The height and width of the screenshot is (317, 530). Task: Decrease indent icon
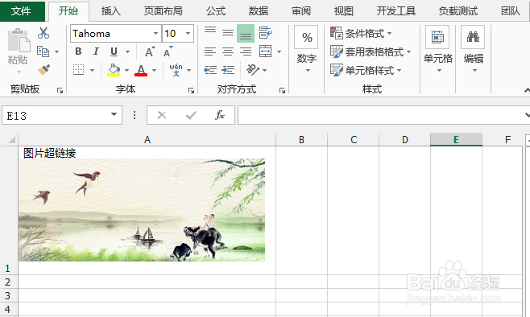click(x=210, y=70)
